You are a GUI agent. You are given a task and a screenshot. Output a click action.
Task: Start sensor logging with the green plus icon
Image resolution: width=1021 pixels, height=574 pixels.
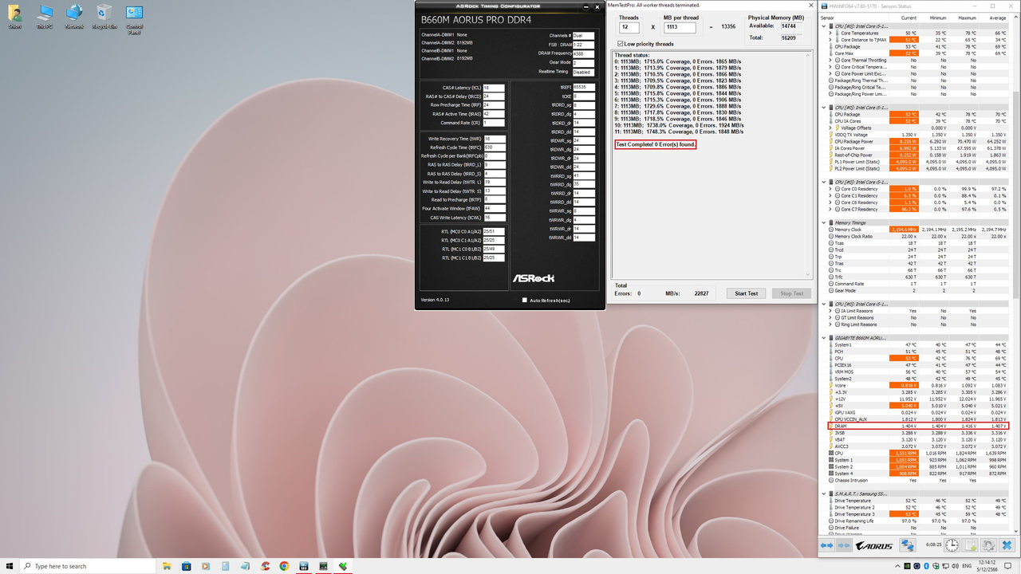click(970, 545)
